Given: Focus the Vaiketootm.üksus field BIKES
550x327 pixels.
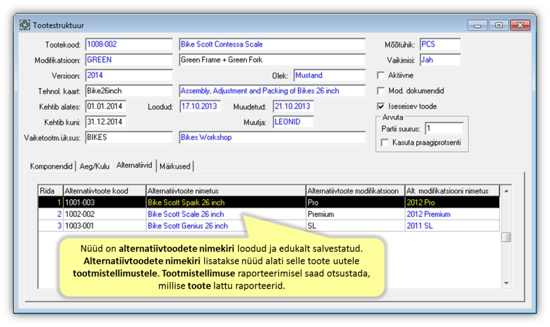Looking at the screenshot, I should pyautogui.click(x=129, y=138).
